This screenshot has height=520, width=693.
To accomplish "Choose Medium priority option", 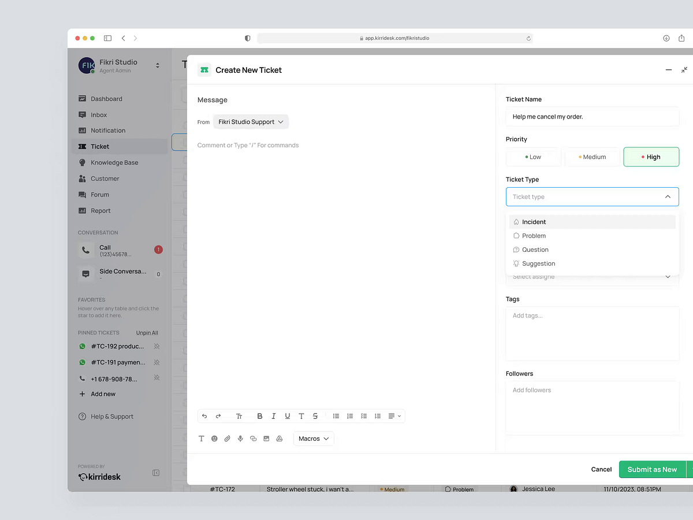I will pyautogui.click(x=592, y=157).
